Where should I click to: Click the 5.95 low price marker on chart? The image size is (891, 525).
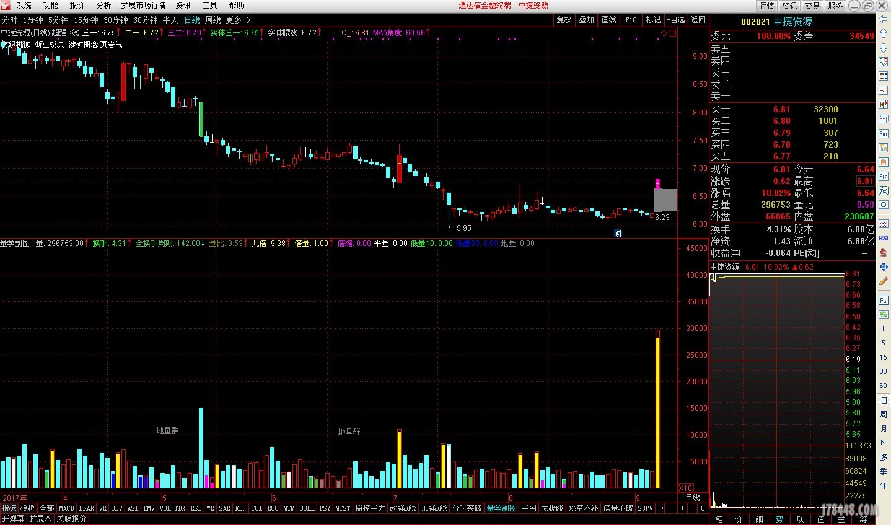[x=460, y=227]
